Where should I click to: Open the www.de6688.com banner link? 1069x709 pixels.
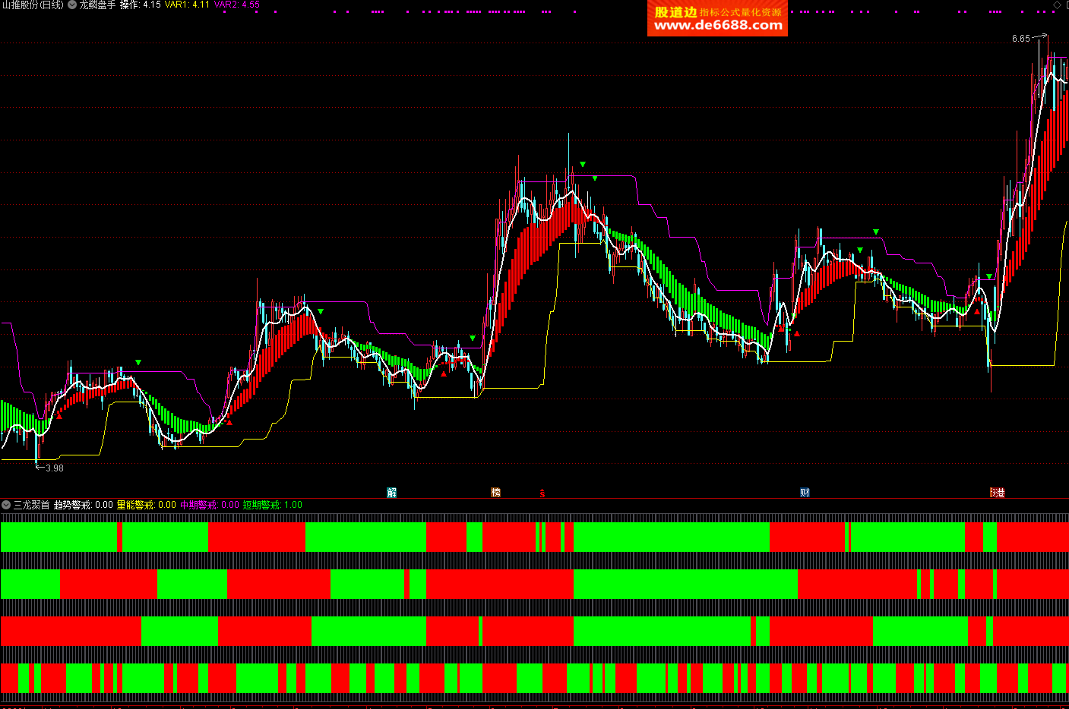point(717,25)
